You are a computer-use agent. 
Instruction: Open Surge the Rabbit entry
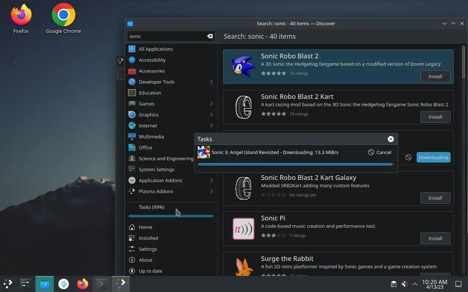(x=338, y=264)
